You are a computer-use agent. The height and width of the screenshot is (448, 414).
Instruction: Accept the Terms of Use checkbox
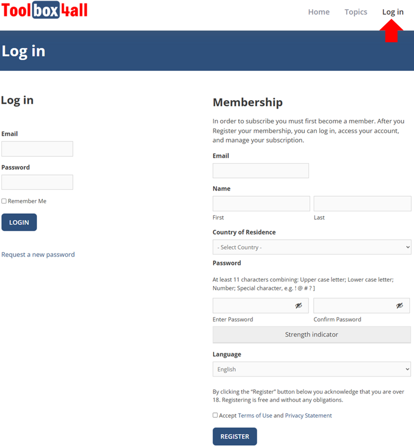click(x=215, y=415)
